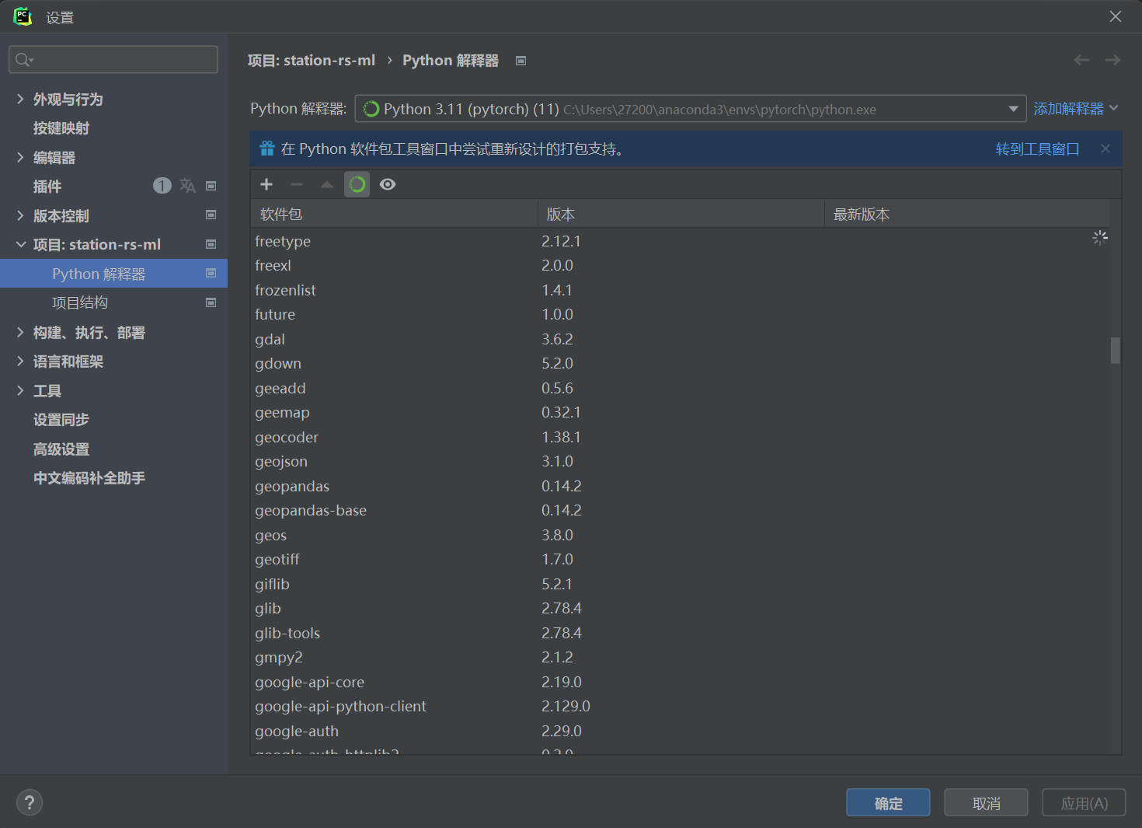1142x828 pixels.
Task: Click the 确定 button
Action: click(x=888, y=803)
